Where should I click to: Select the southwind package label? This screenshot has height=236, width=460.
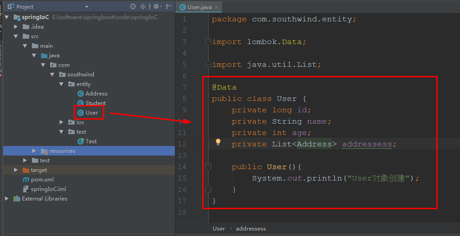[x=81, y=75]
